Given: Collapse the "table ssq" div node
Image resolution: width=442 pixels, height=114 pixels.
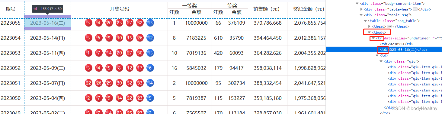Looking at the screenshot, I should tap(361, 15).
